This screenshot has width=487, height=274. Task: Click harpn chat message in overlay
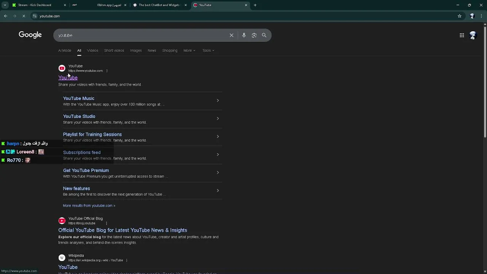tap(34, 143)
